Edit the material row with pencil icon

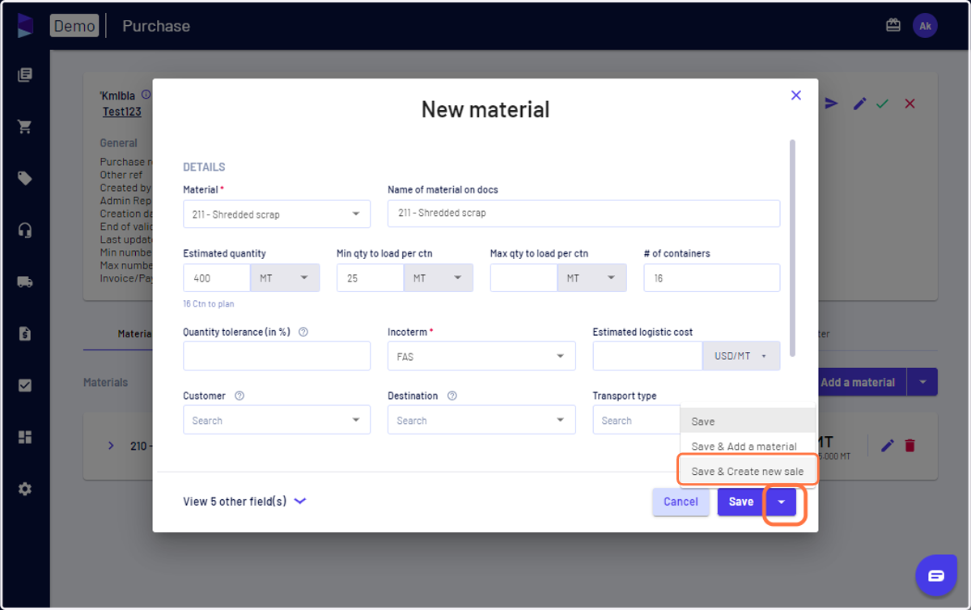coord(888,446)
